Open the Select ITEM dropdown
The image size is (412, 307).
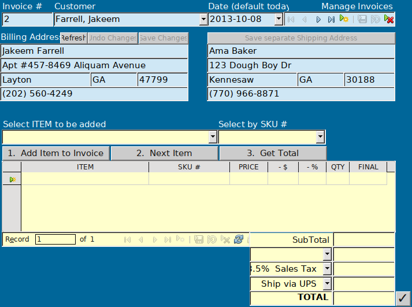point(213,137)
